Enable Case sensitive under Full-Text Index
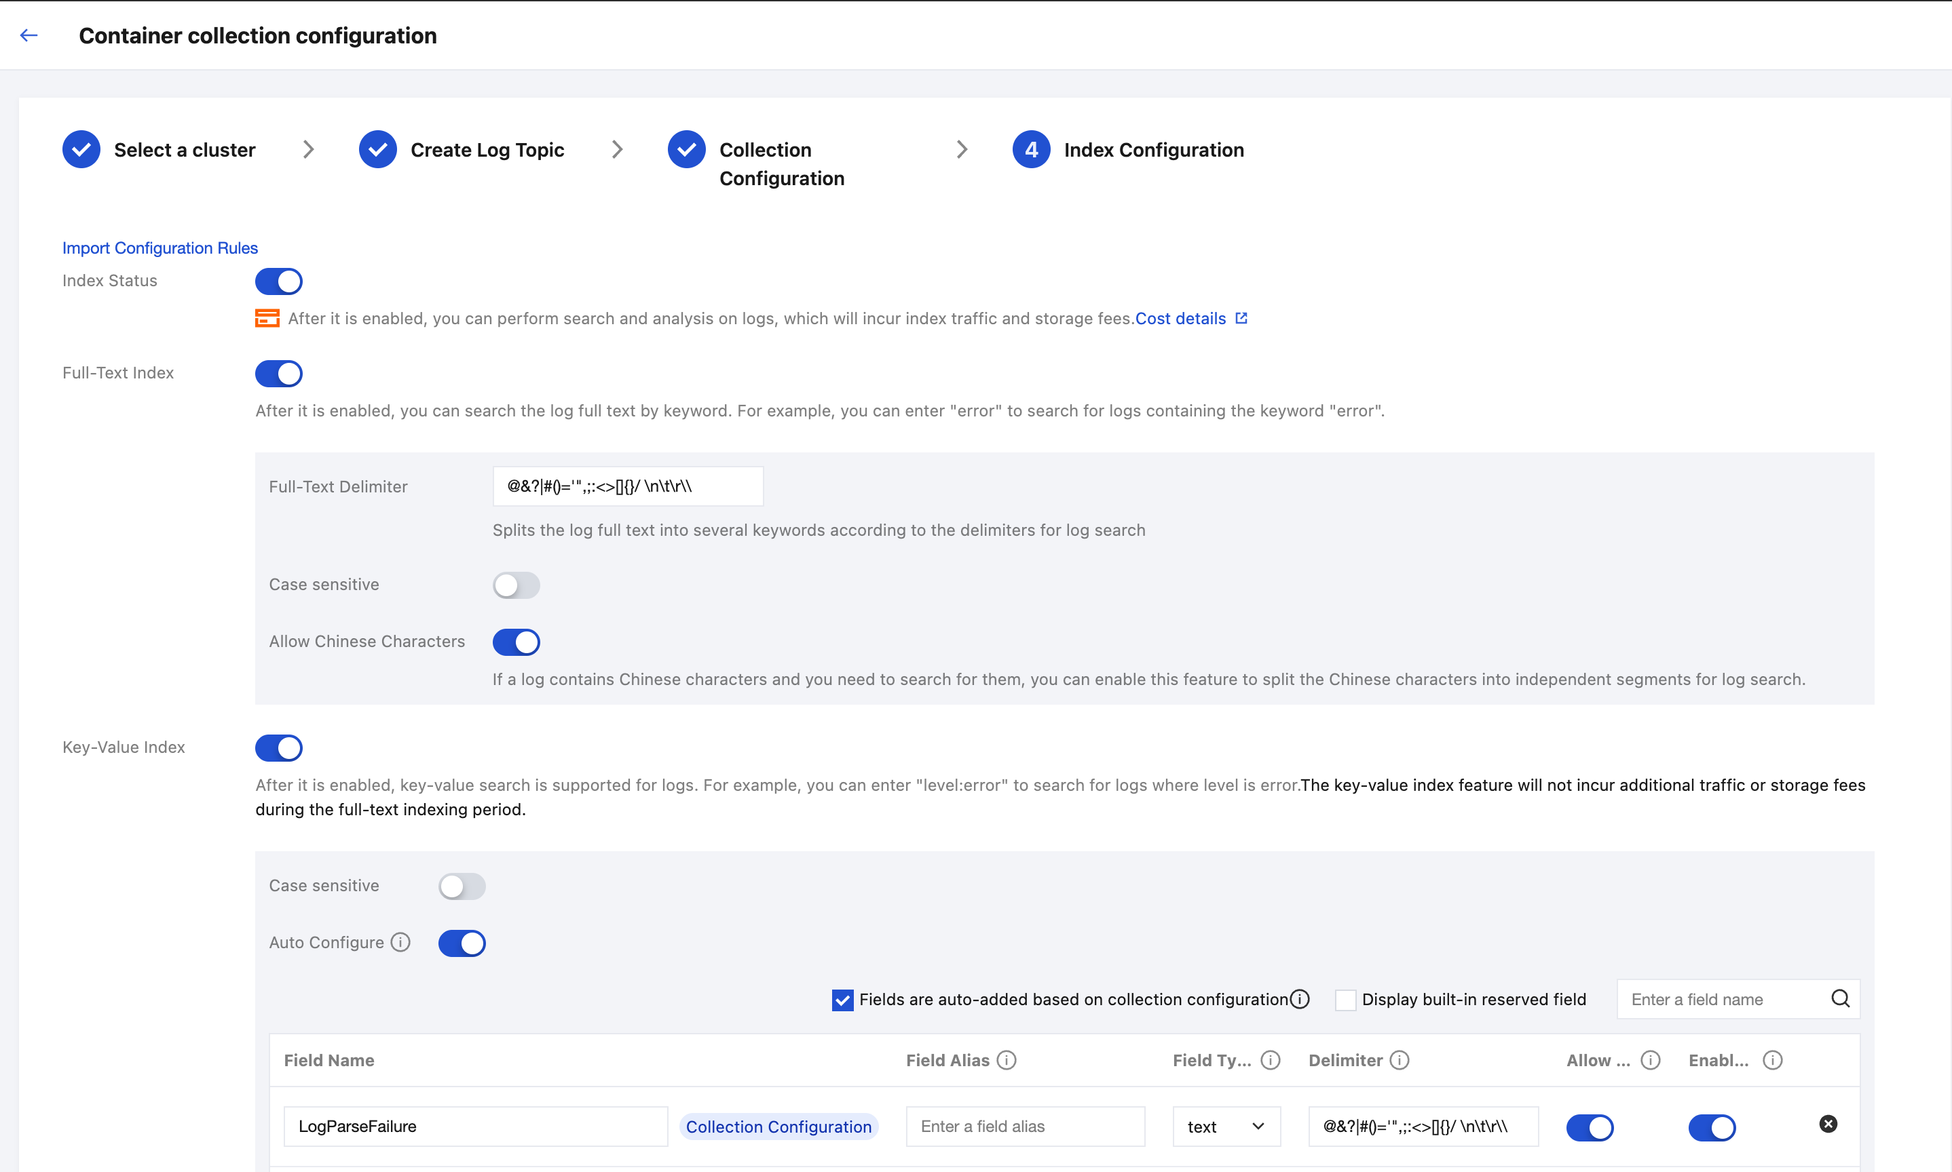1952x1172 pixels. [x=516, y=585]
